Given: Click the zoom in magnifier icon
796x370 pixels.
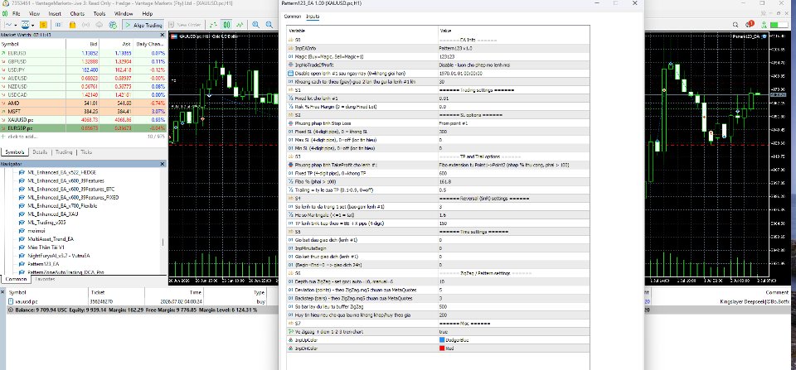Looking at the screenshot, I should coord(256,25).
